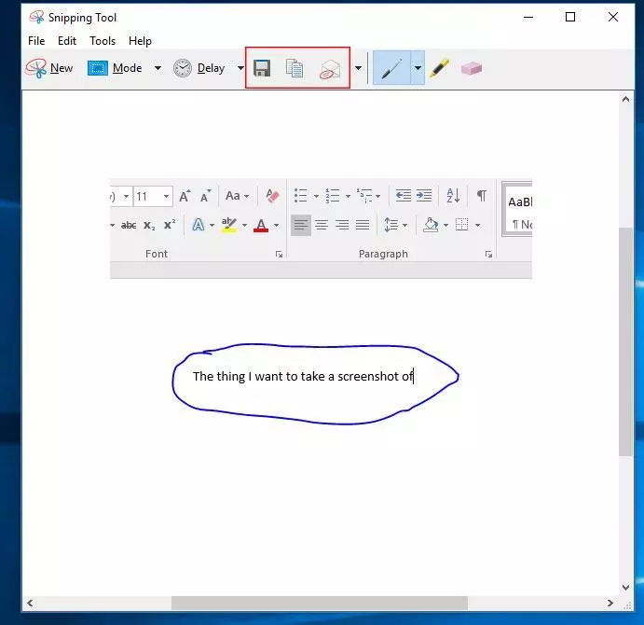The image size is (644, 625).
Task: Select the AaBl Normal style thumbnail
Action: point(519,210)
